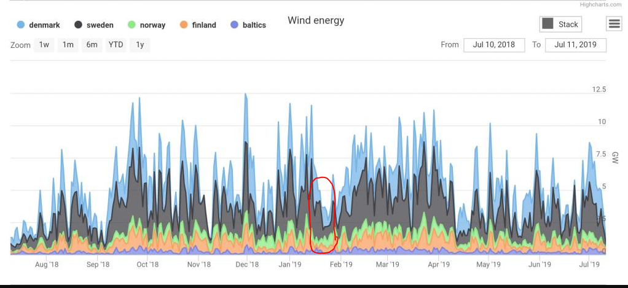Zoom chart to 1w range
The width and height of the screenshot is (628, 288).
pos(44,45)
